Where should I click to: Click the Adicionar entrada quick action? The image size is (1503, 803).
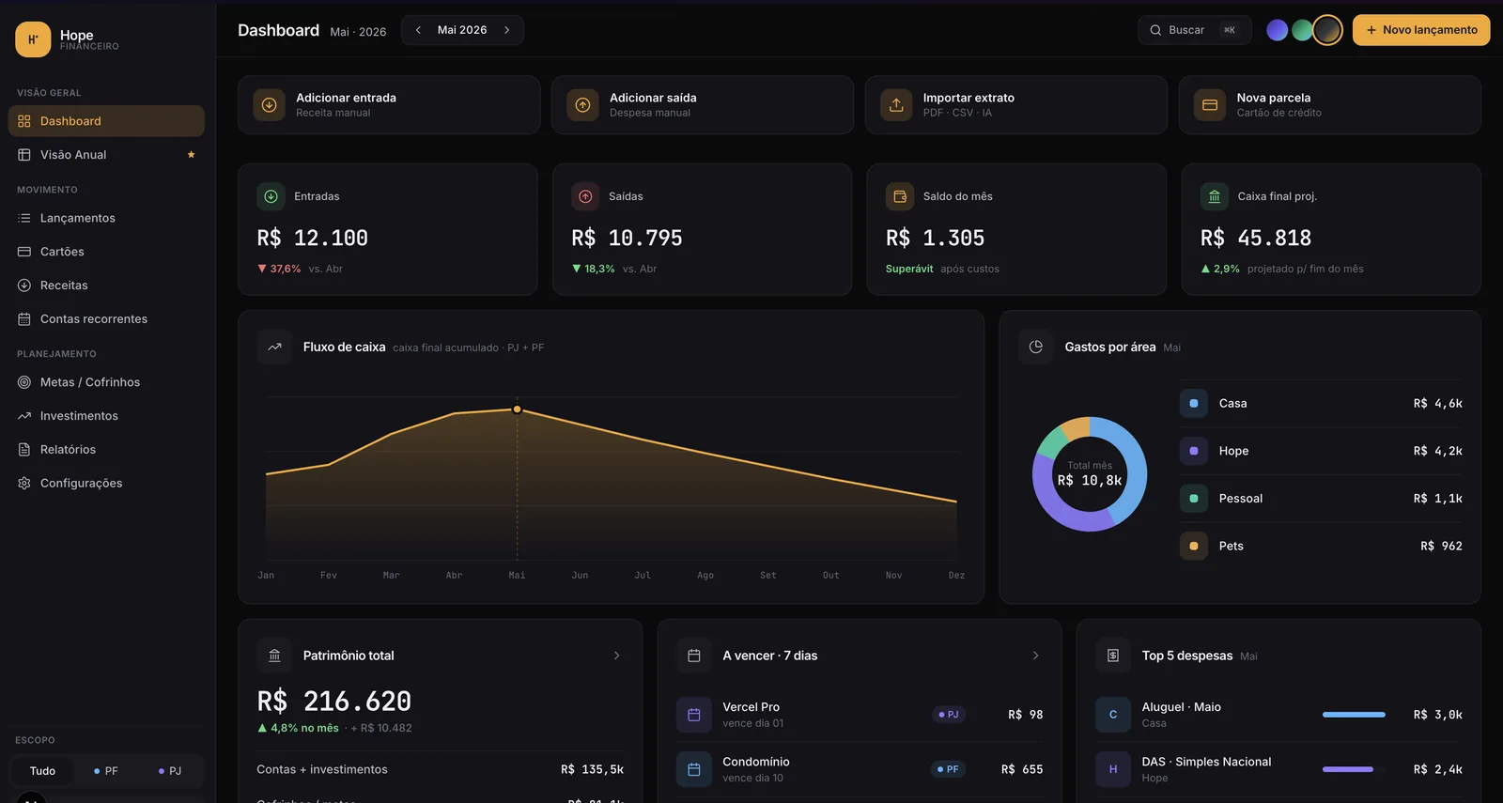(389, 105)
